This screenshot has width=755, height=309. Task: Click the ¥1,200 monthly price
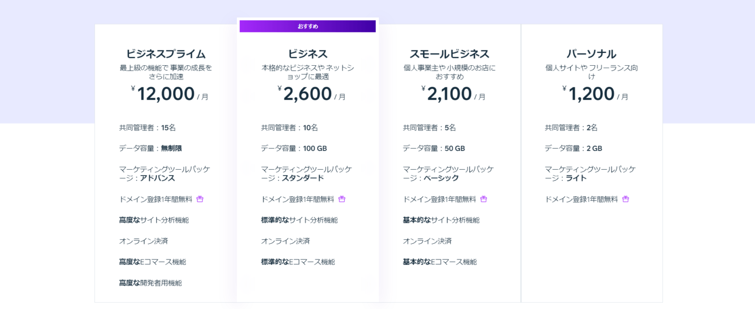tap(595, 94)
